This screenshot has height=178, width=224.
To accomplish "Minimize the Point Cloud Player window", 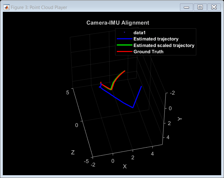I will [187, 7].
